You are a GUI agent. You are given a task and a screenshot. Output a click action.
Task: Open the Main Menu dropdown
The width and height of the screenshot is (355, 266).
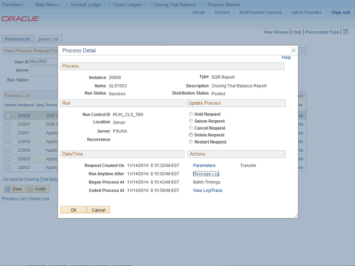48,4
